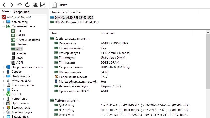
Task: Open the CPUID tree item
Action: click(x=20, y=35)
